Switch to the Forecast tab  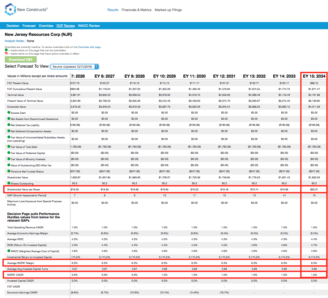click(29, 26)
